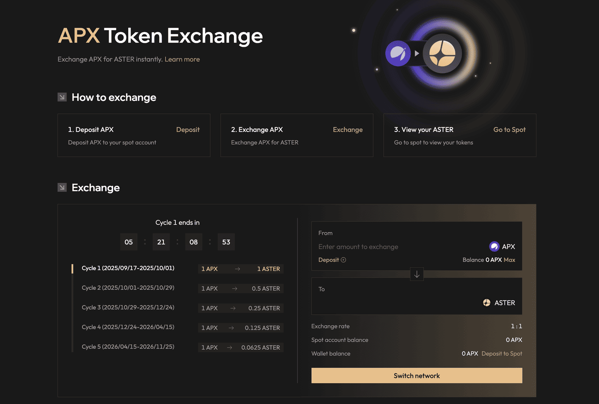599x404 pixels.
Task: Focus the Enter amount to exchange field
Action: [398, 247]
